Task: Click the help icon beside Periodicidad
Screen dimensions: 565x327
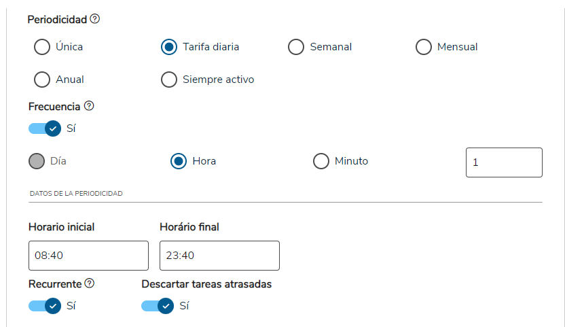Action: (95, 19)
